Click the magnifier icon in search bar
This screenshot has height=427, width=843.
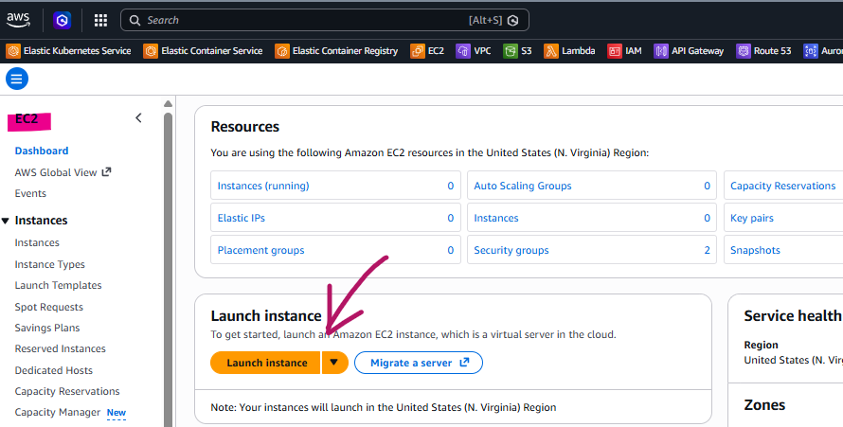tap(135, 21)
